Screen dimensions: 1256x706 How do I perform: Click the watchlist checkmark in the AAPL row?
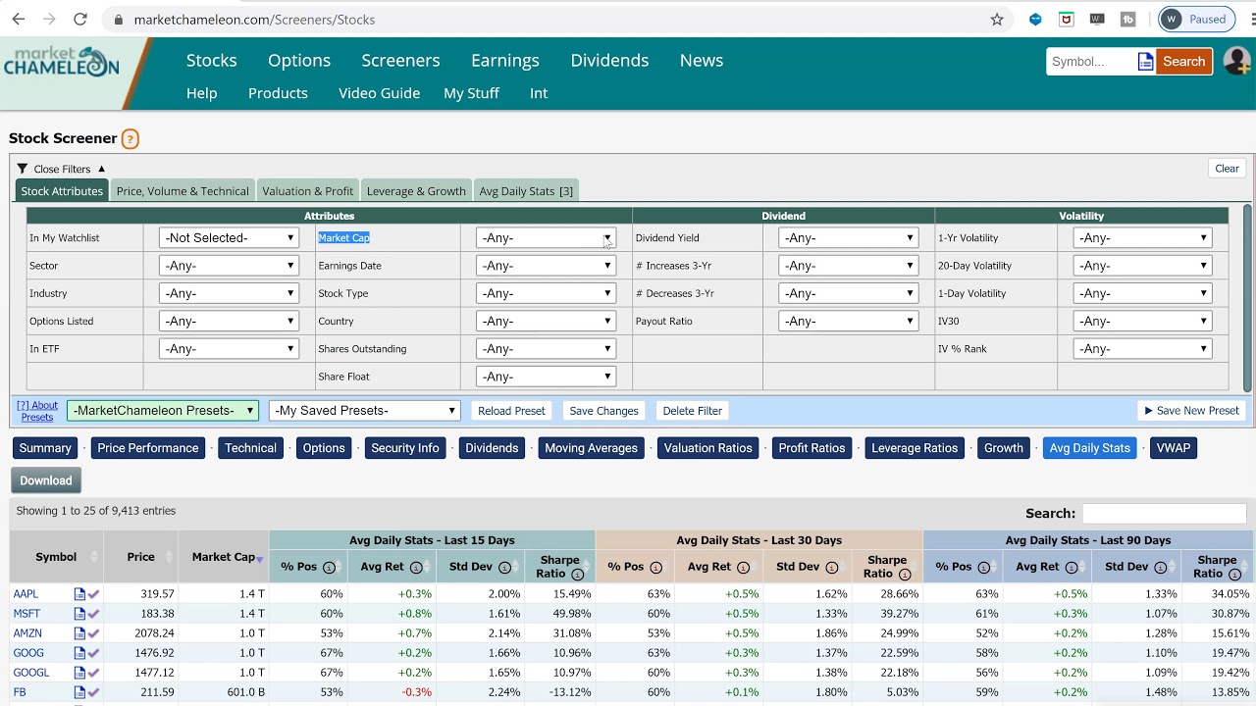pos(93,594)
